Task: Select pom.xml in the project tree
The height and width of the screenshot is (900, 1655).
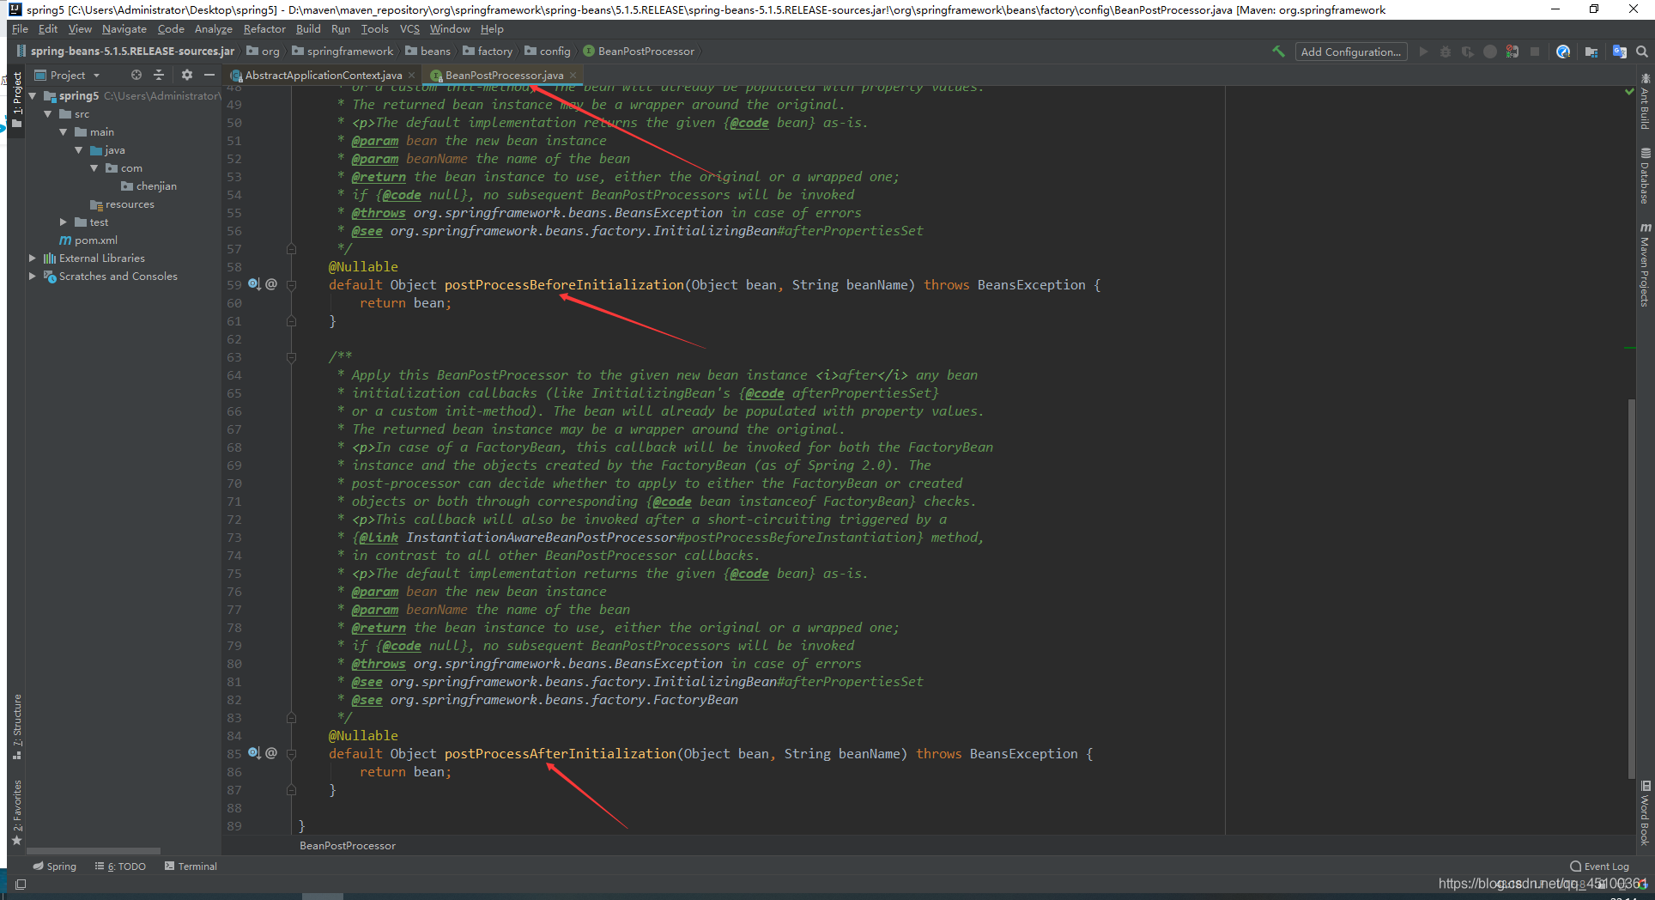Action: [x=88, y=240]
